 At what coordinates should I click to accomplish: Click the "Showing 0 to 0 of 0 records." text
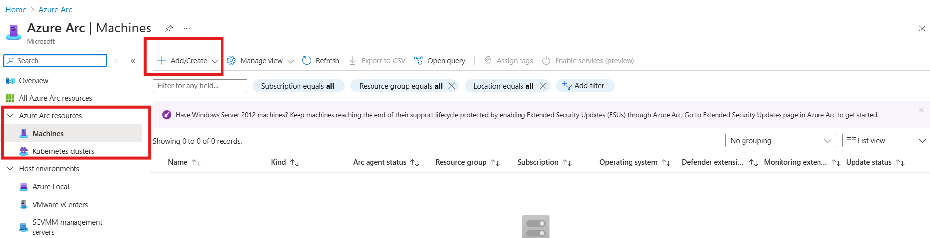pos(197,141)
